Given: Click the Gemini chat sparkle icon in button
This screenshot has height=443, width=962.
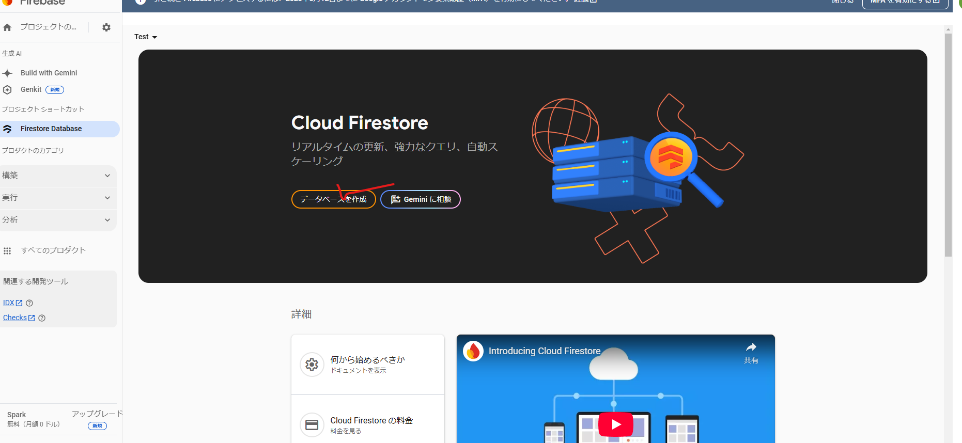Looking at the screenshot, I should tap(396, 199).
